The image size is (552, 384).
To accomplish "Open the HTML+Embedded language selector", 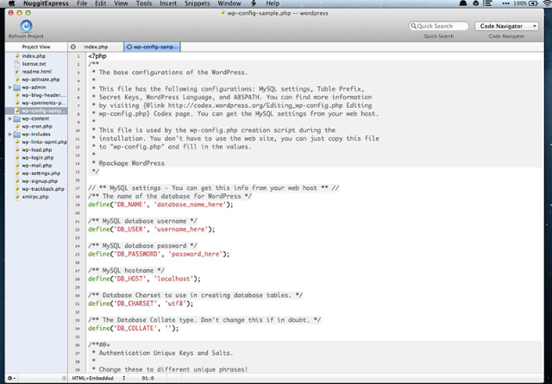I will 98,378.
